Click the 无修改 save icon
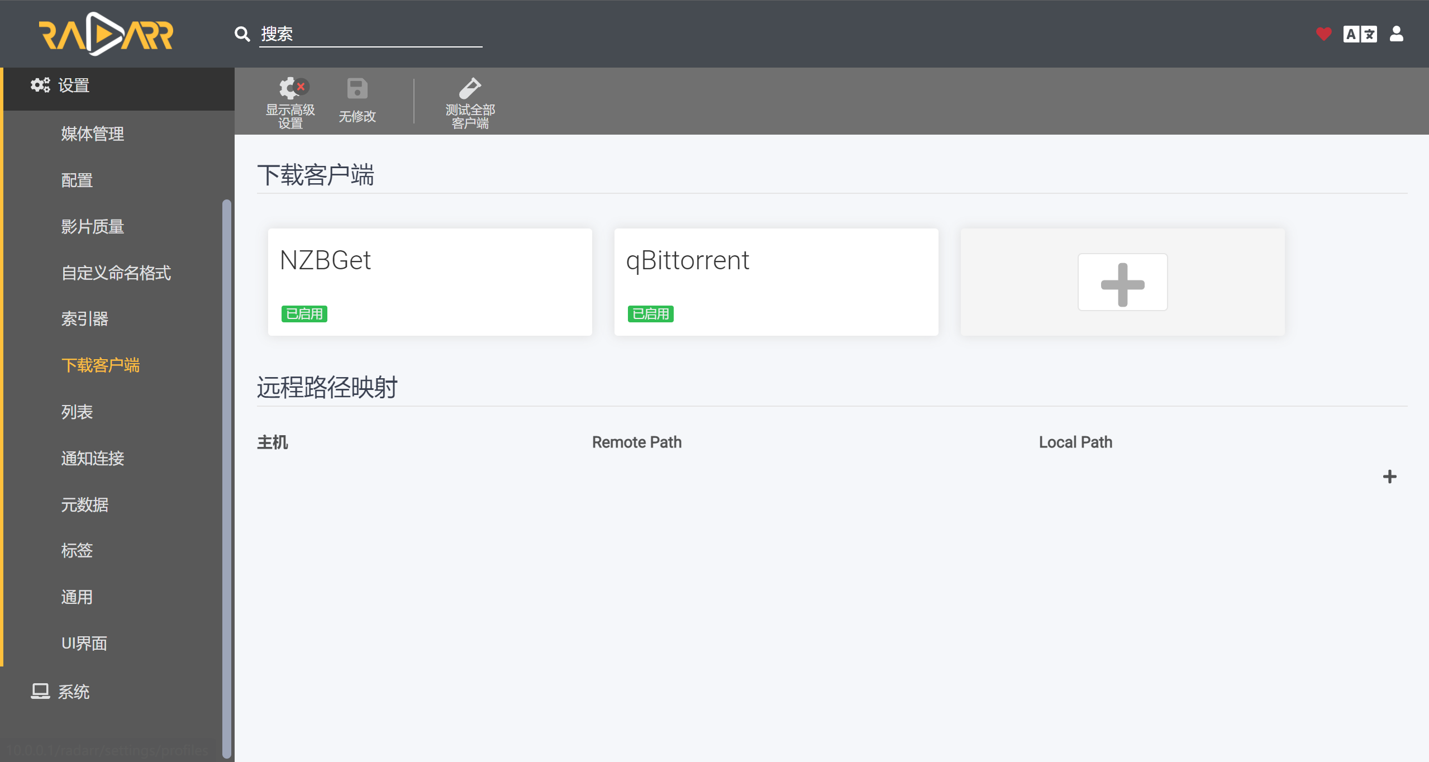 tap(357, 101)
